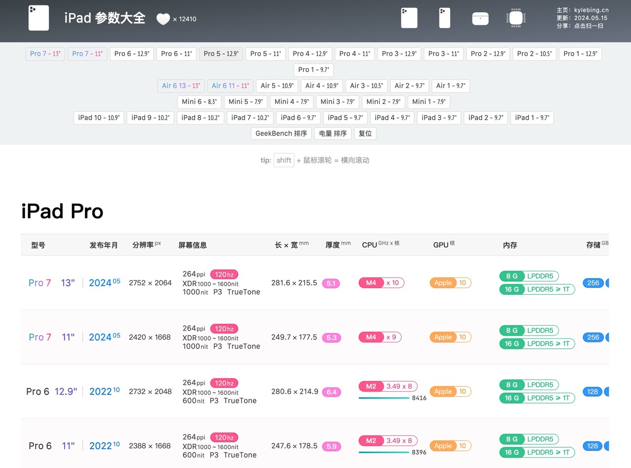Select the iPad 5 - 9.7" tag
This screenshot has width=631, height=468.
(x=345, y=118)
